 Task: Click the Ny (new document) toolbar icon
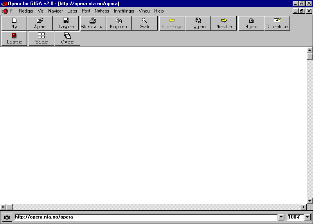[14, 23]
